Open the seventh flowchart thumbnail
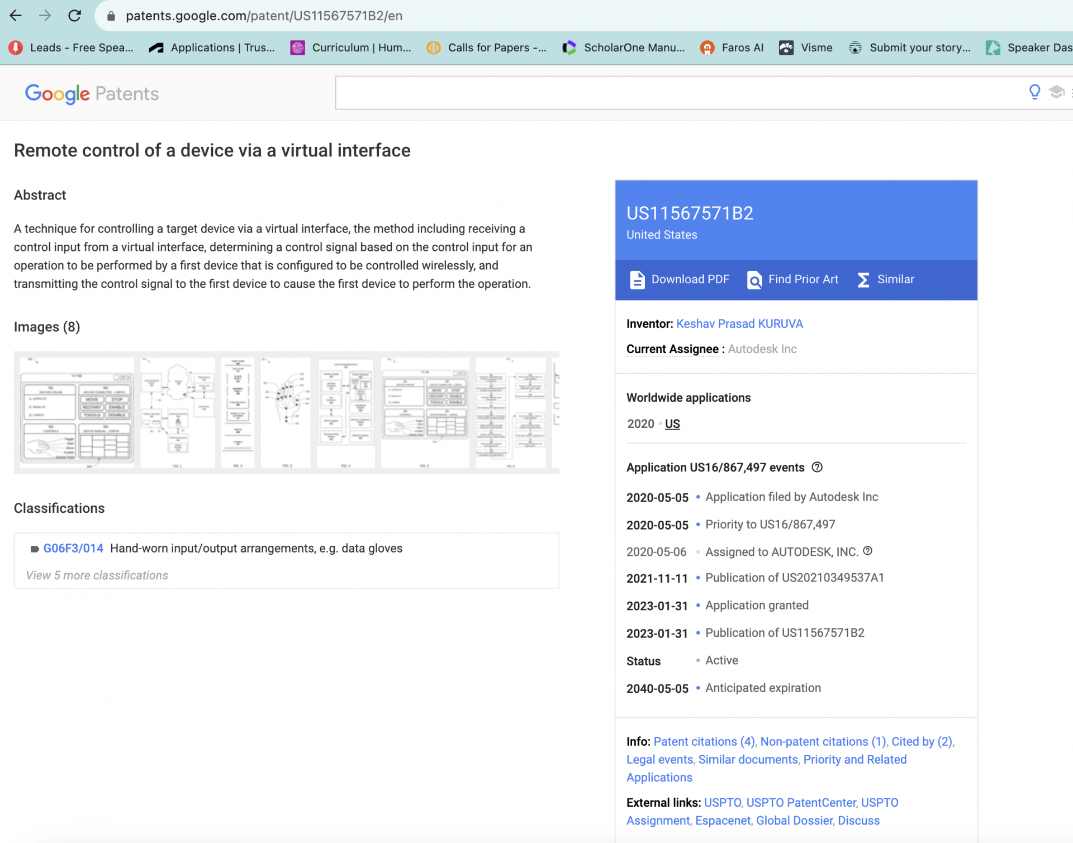 coord(511,413)
